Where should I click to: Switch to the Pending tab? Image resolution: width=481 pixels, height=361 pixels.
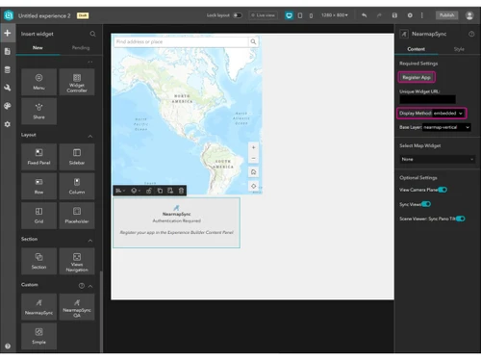[x=81, y=47]
